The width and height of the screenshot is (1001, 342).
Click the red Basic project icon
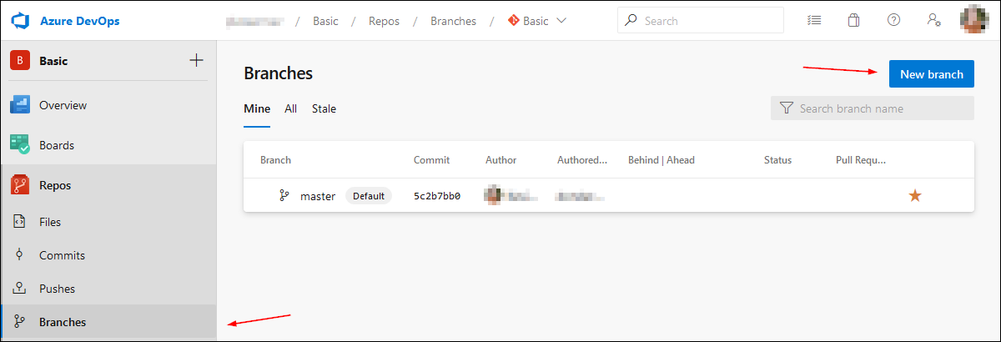(20, 61)
